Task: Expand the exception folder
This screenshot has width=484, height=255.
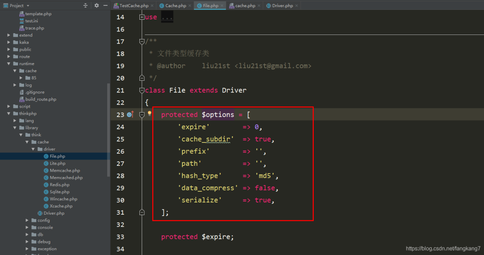Action: tap(27, 249)
